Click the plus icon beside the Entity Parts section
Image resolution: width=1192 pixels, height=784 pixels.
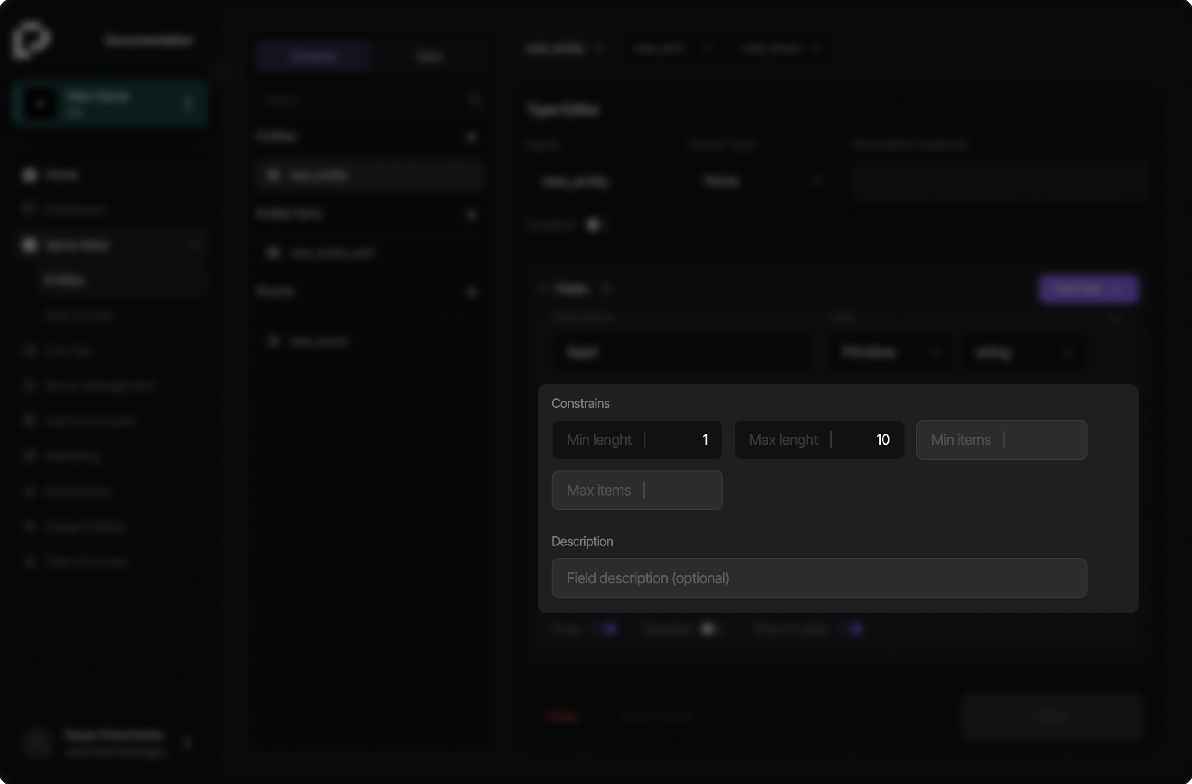471,214
